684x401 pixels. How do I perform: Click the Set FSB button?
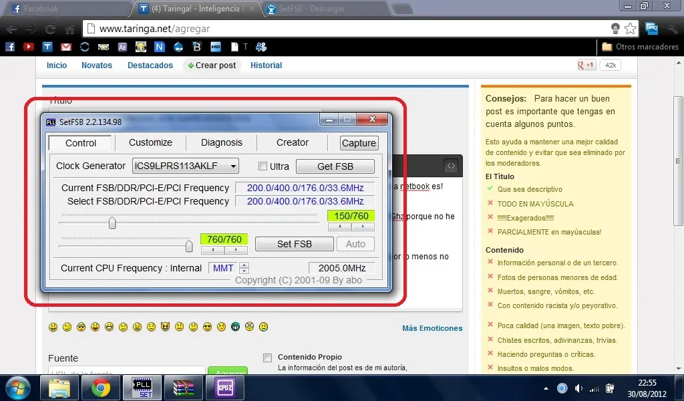pos(295,244)
